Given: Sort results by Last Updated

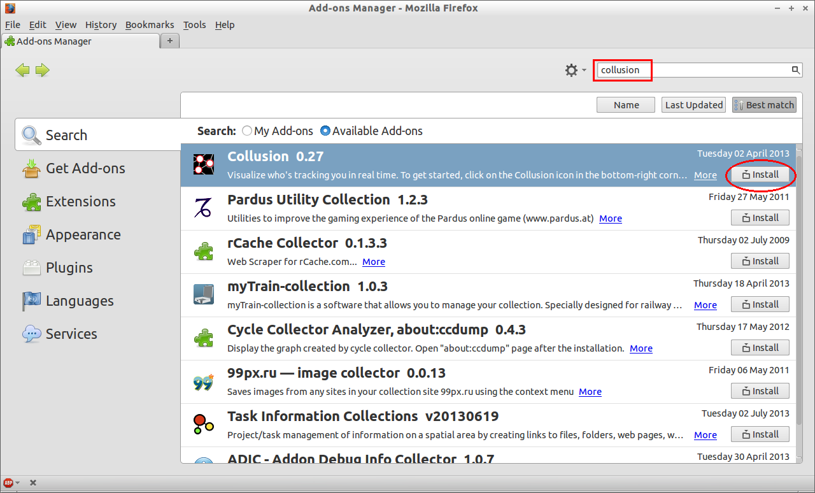Looking at the screenshot, I should (694, 105).
